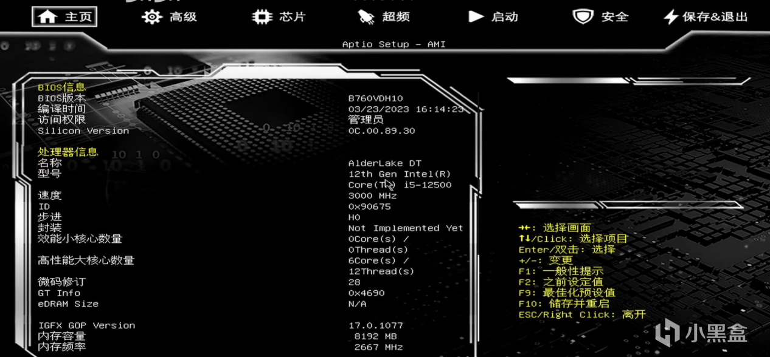Click the 6Core(s) / value

tap(378, 260)
